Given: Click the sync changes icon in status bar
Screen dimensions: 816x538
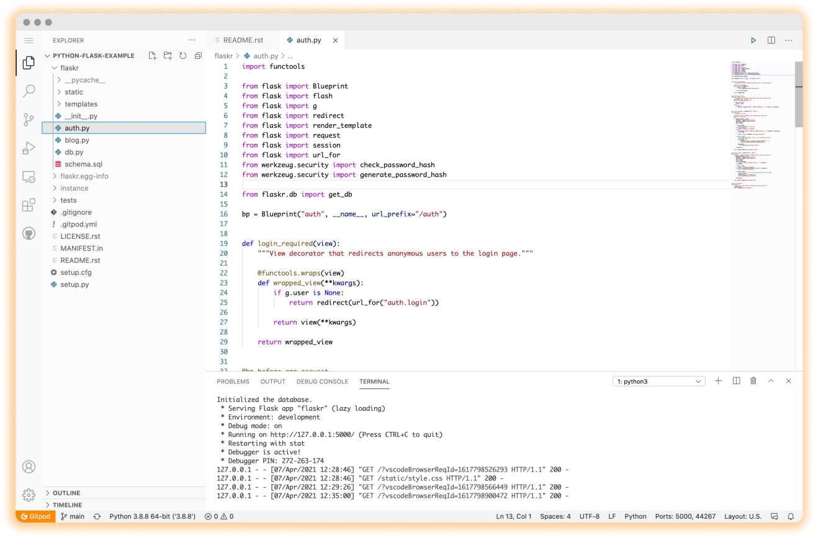Looking at the screenshot, I should [97, 516].
